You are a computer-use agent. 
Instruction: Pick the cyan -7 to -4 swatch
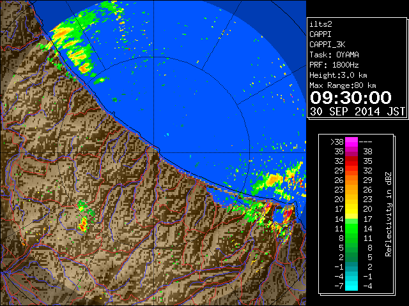point(351,286)
